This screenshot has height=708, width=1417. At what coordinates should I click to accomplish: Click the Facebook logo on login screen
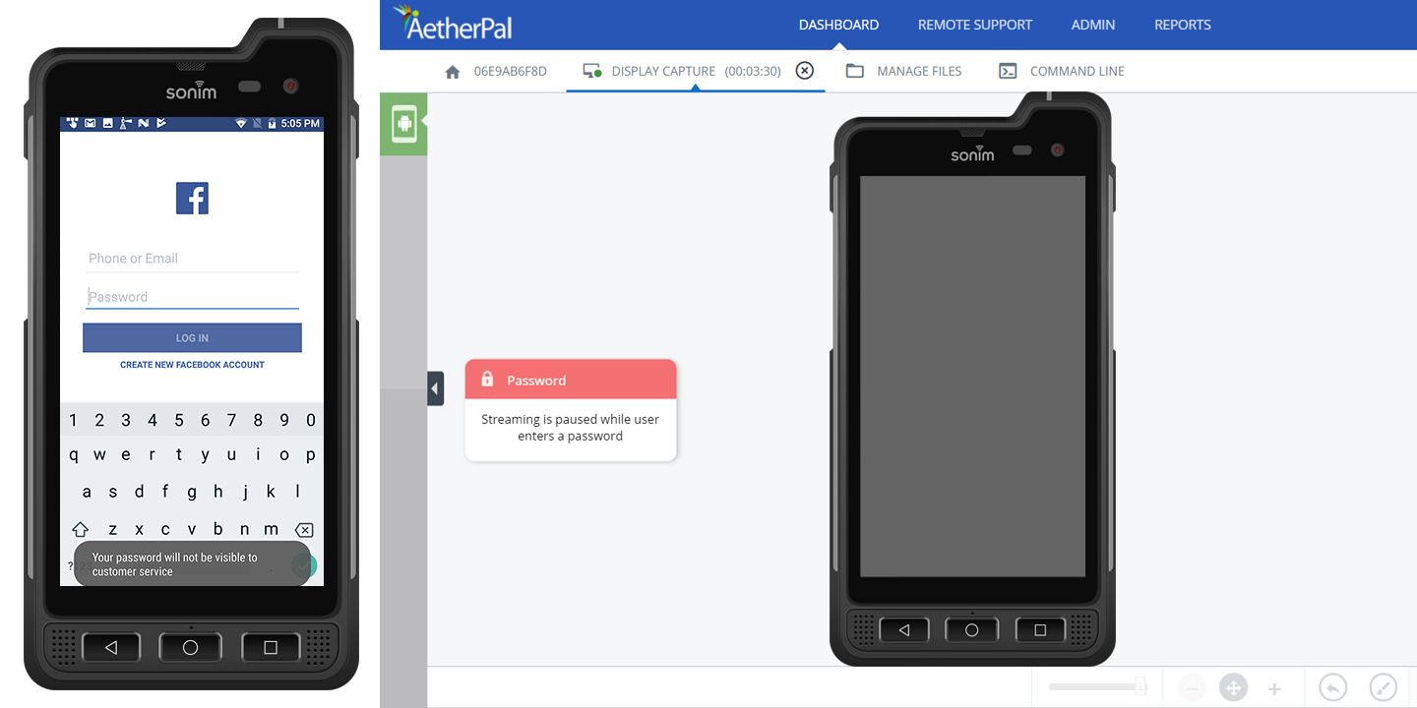(192, 198)
